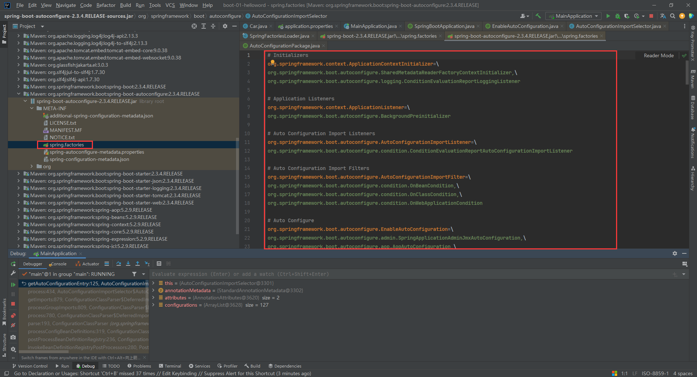697x377 pixels.
Task: Stop the running application using red square
Action: 651,16
